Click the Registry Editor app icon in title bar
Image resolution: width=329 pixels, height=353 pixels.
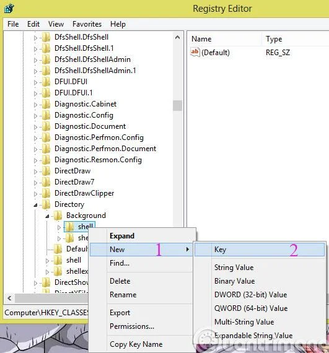(9, 9)
